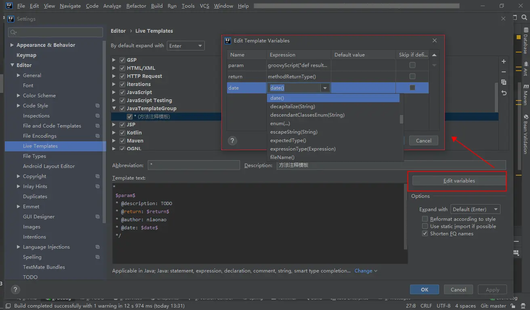Image resolution: width=530 pixels, height=310 pixels.
Task: Open the date() expression combo box arrow
Action: click(325, 88)
